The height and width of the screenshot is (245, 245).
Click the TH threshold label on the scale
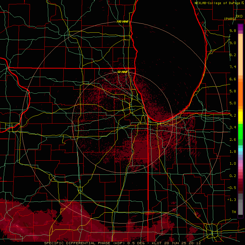(x=234, y=212)
